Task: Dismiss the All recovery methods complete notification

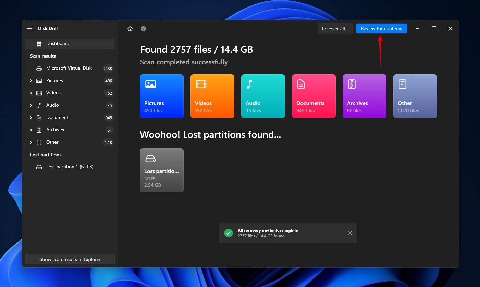Action: (x=349, y=233)
